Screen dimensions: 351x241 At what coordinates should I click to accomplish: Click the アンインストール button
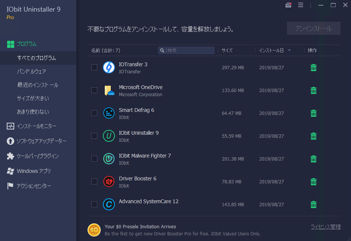(x=314, y=28)
